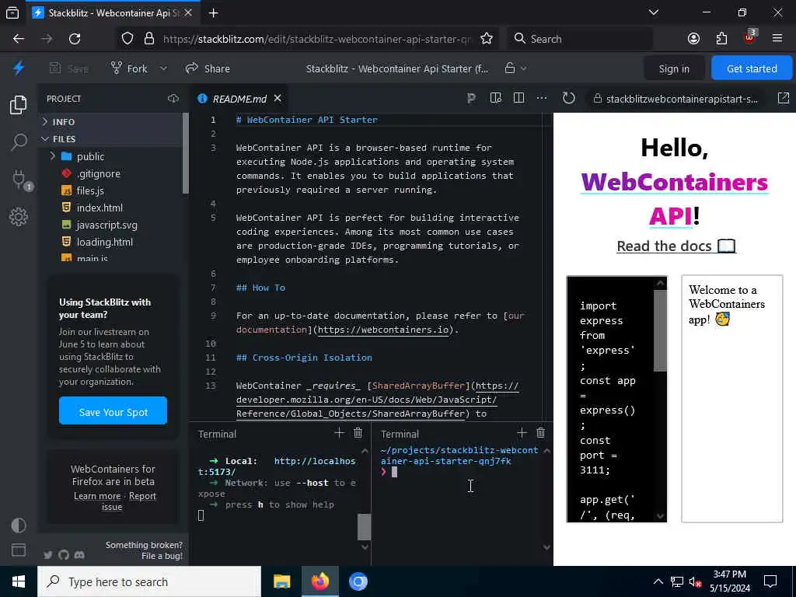
Task: Click the Sign in button
Action: tap(674, 68)
